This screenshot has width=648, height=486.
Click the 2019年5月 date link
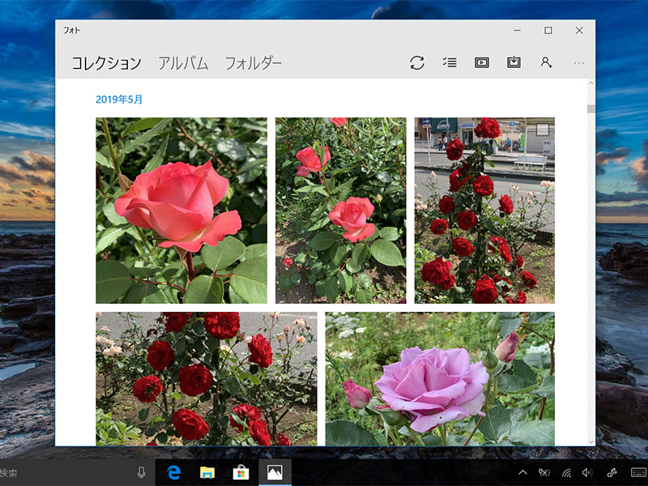(x=119, y=99)
